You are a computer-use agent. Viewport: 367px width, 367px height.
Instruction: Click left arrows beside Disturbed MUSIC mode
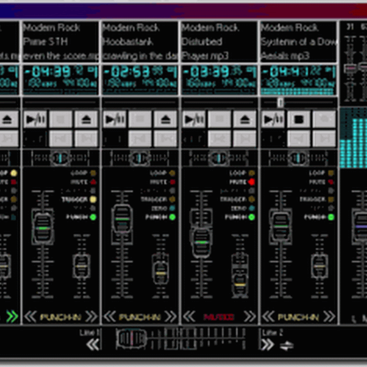pos(189,317)
